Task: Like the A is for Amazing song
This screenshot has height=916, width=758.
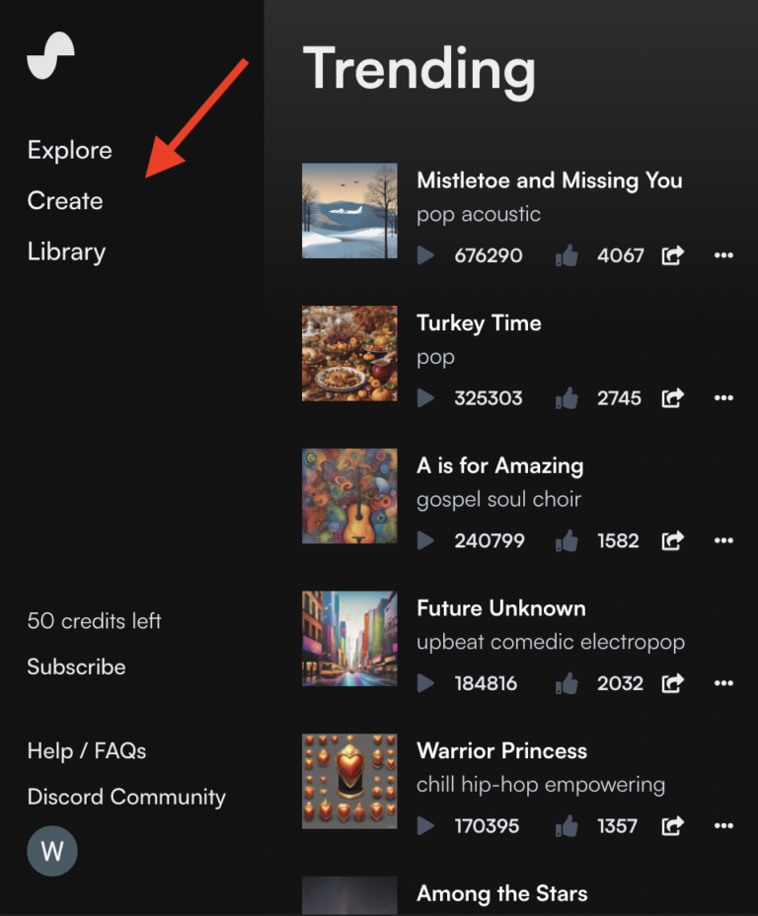Action: click(567, 541)
